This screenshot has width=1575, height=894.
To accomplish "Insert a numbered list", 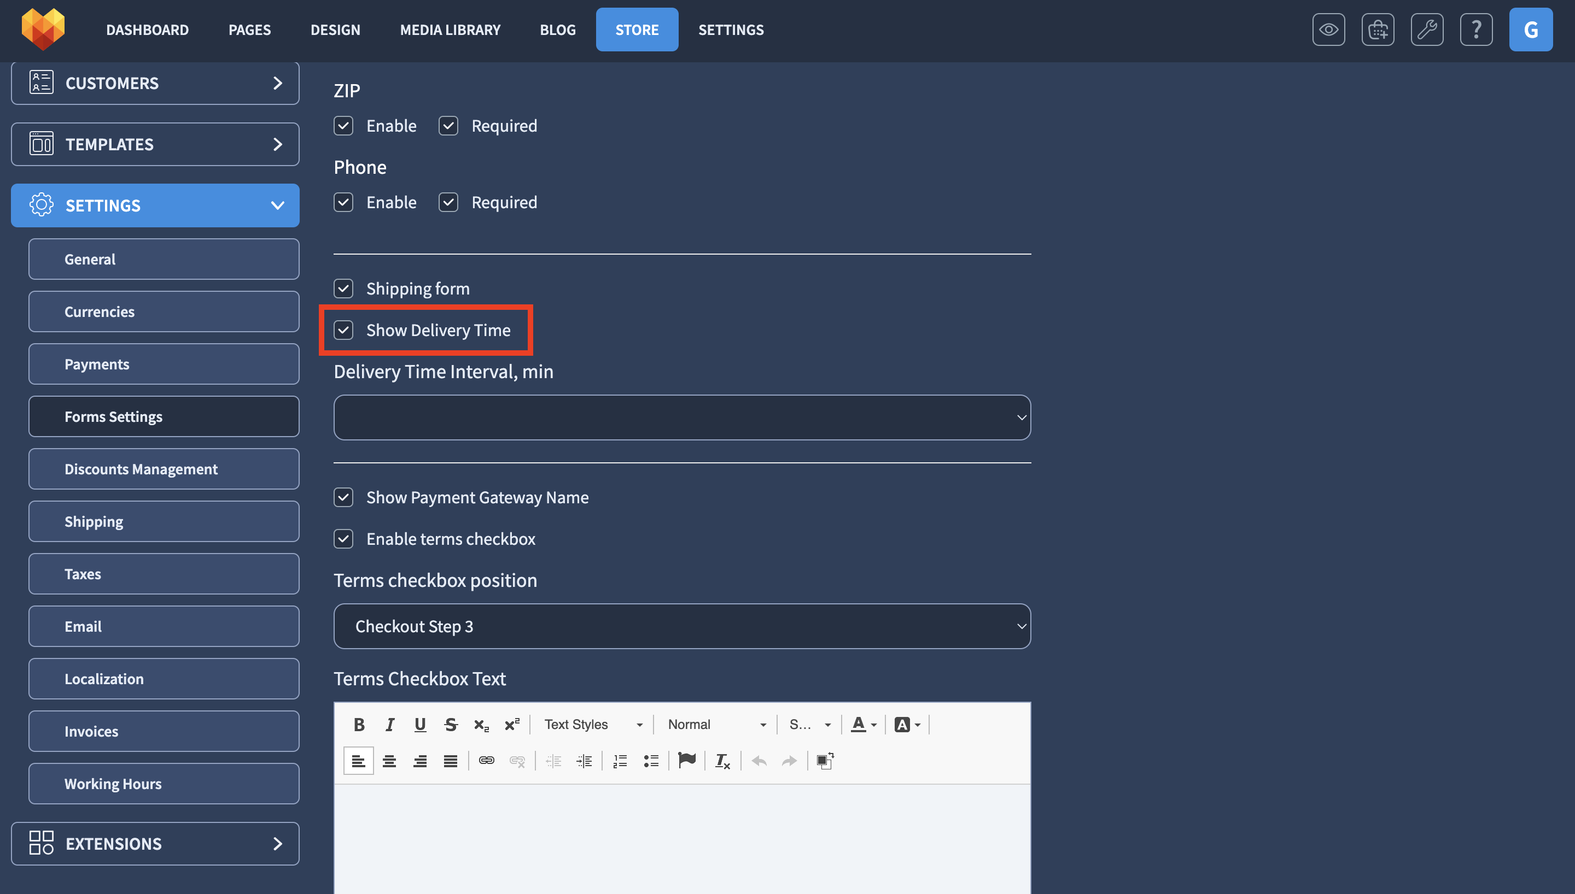I will [x=620, y=761].
